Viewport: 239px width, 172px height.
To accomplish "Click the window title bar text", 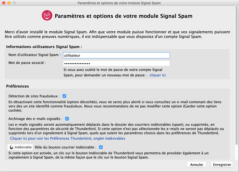I will pyautogui.click(x=119, y=3).
